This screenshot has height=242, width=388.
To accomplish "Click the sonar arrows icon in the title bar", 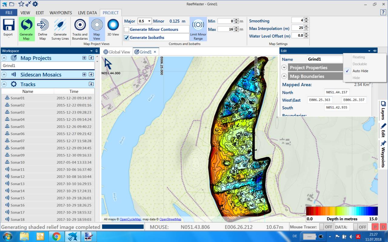I will 28,4.
